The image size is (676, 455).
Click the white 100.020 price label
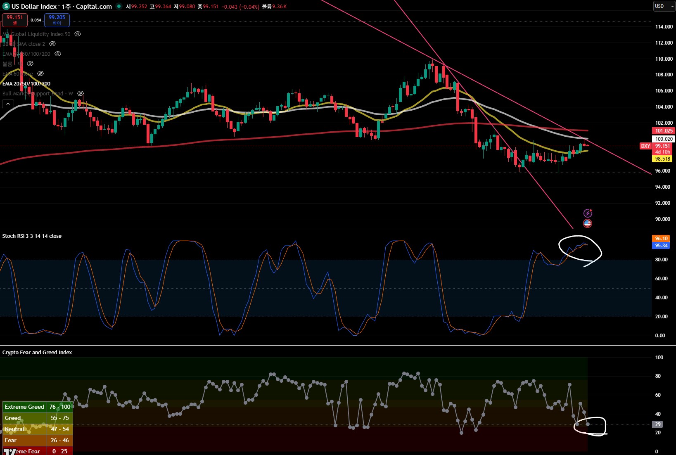click(664, 139)
